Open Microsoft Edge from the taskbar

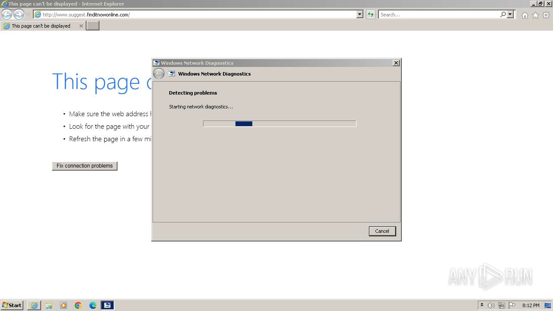tap(93, 305)
